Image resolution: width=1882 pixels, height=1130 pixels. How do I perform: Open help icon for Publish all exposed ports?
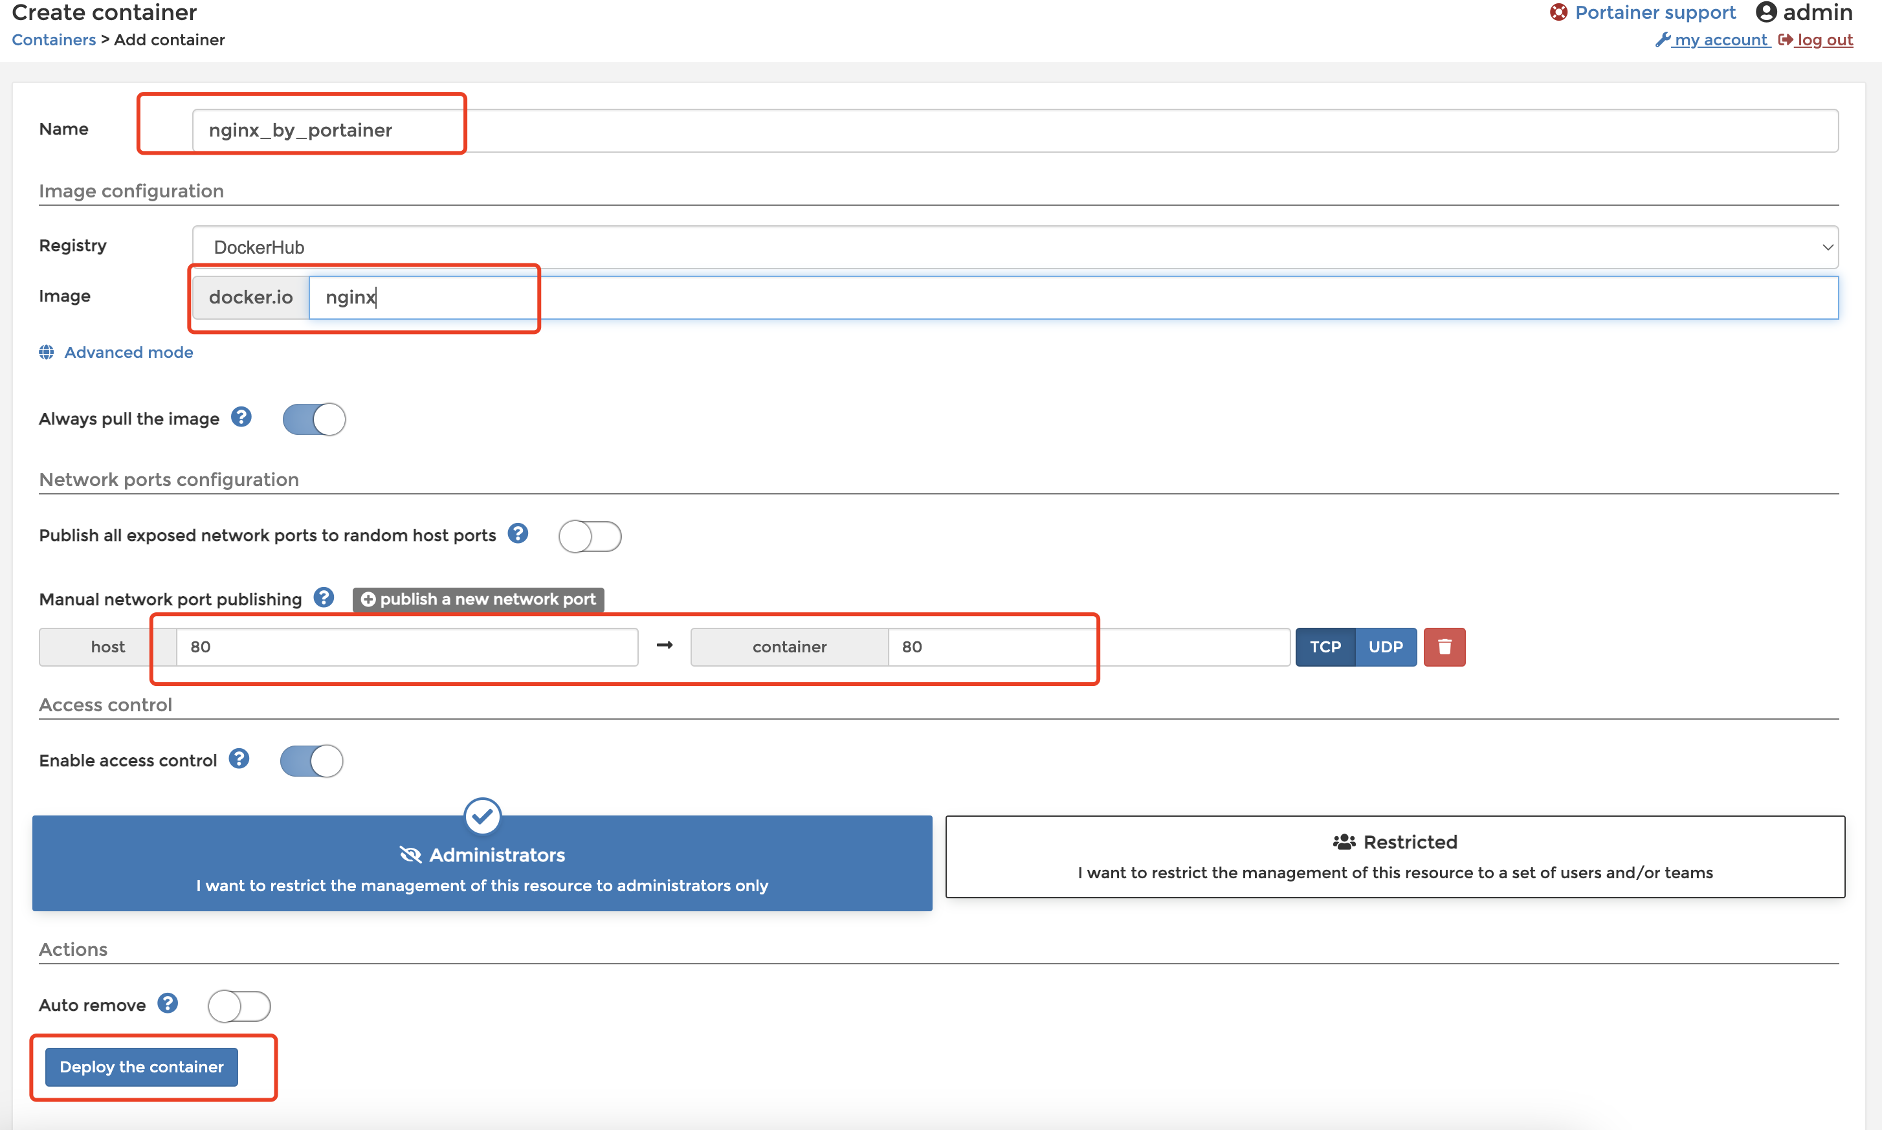pos(518,534)
